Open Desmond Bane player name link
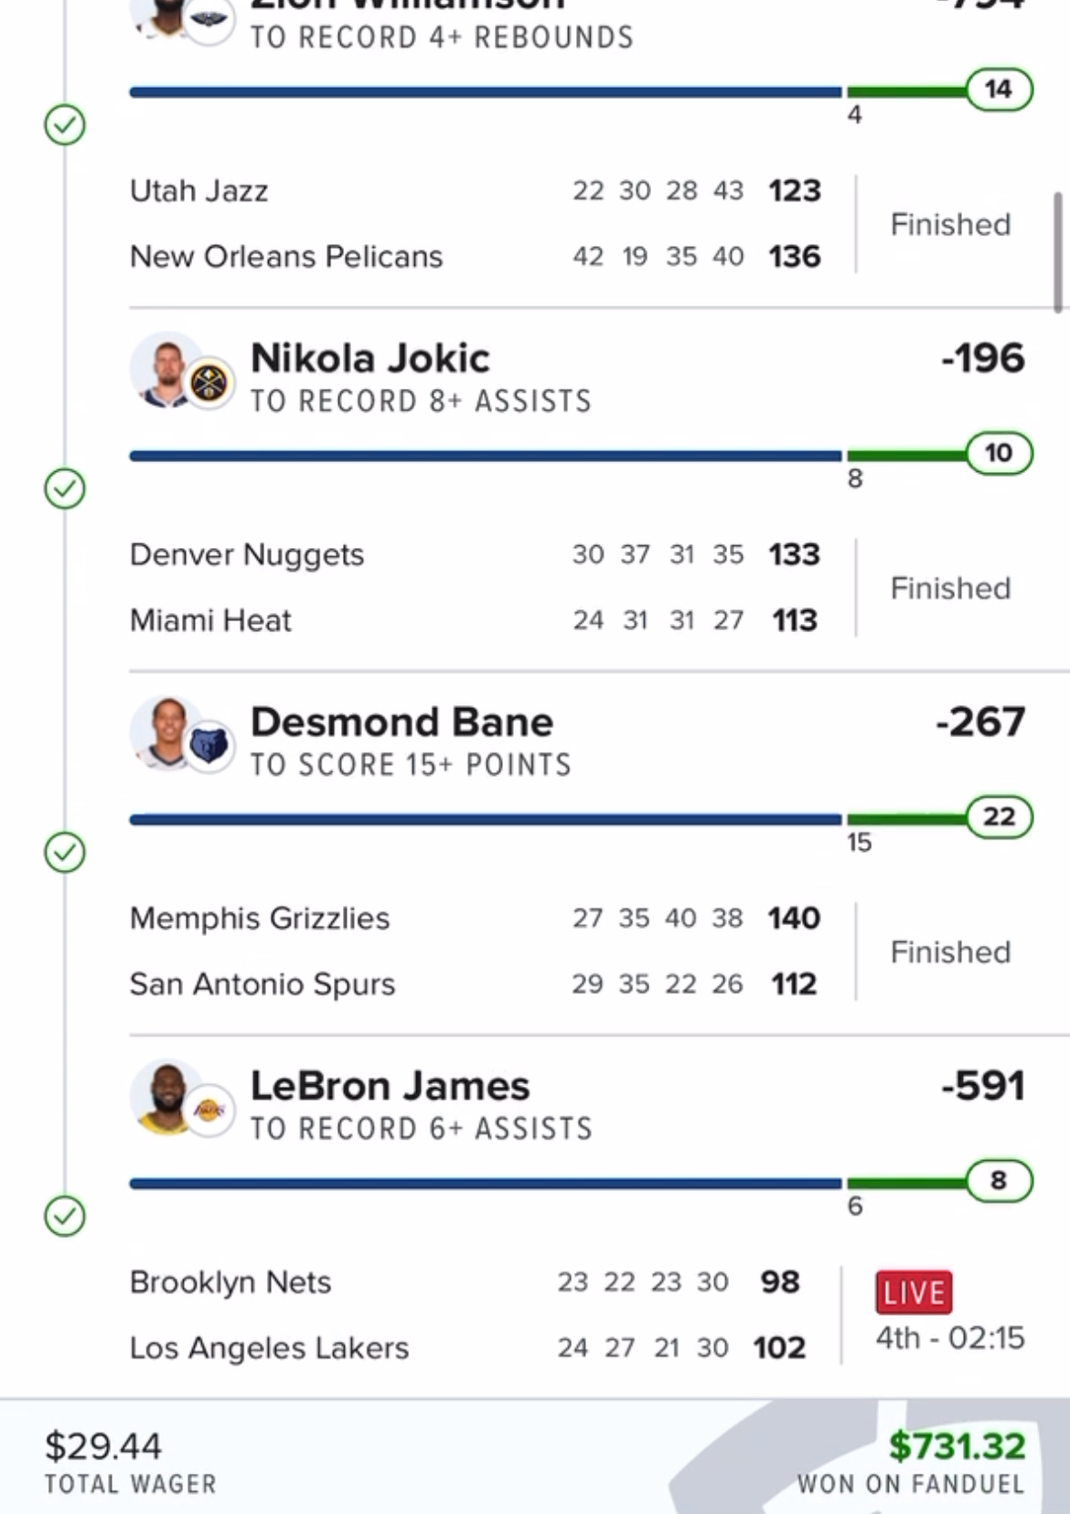Image resolution: width=1070 pixels, height=1514 pixels. click(401, 723)
